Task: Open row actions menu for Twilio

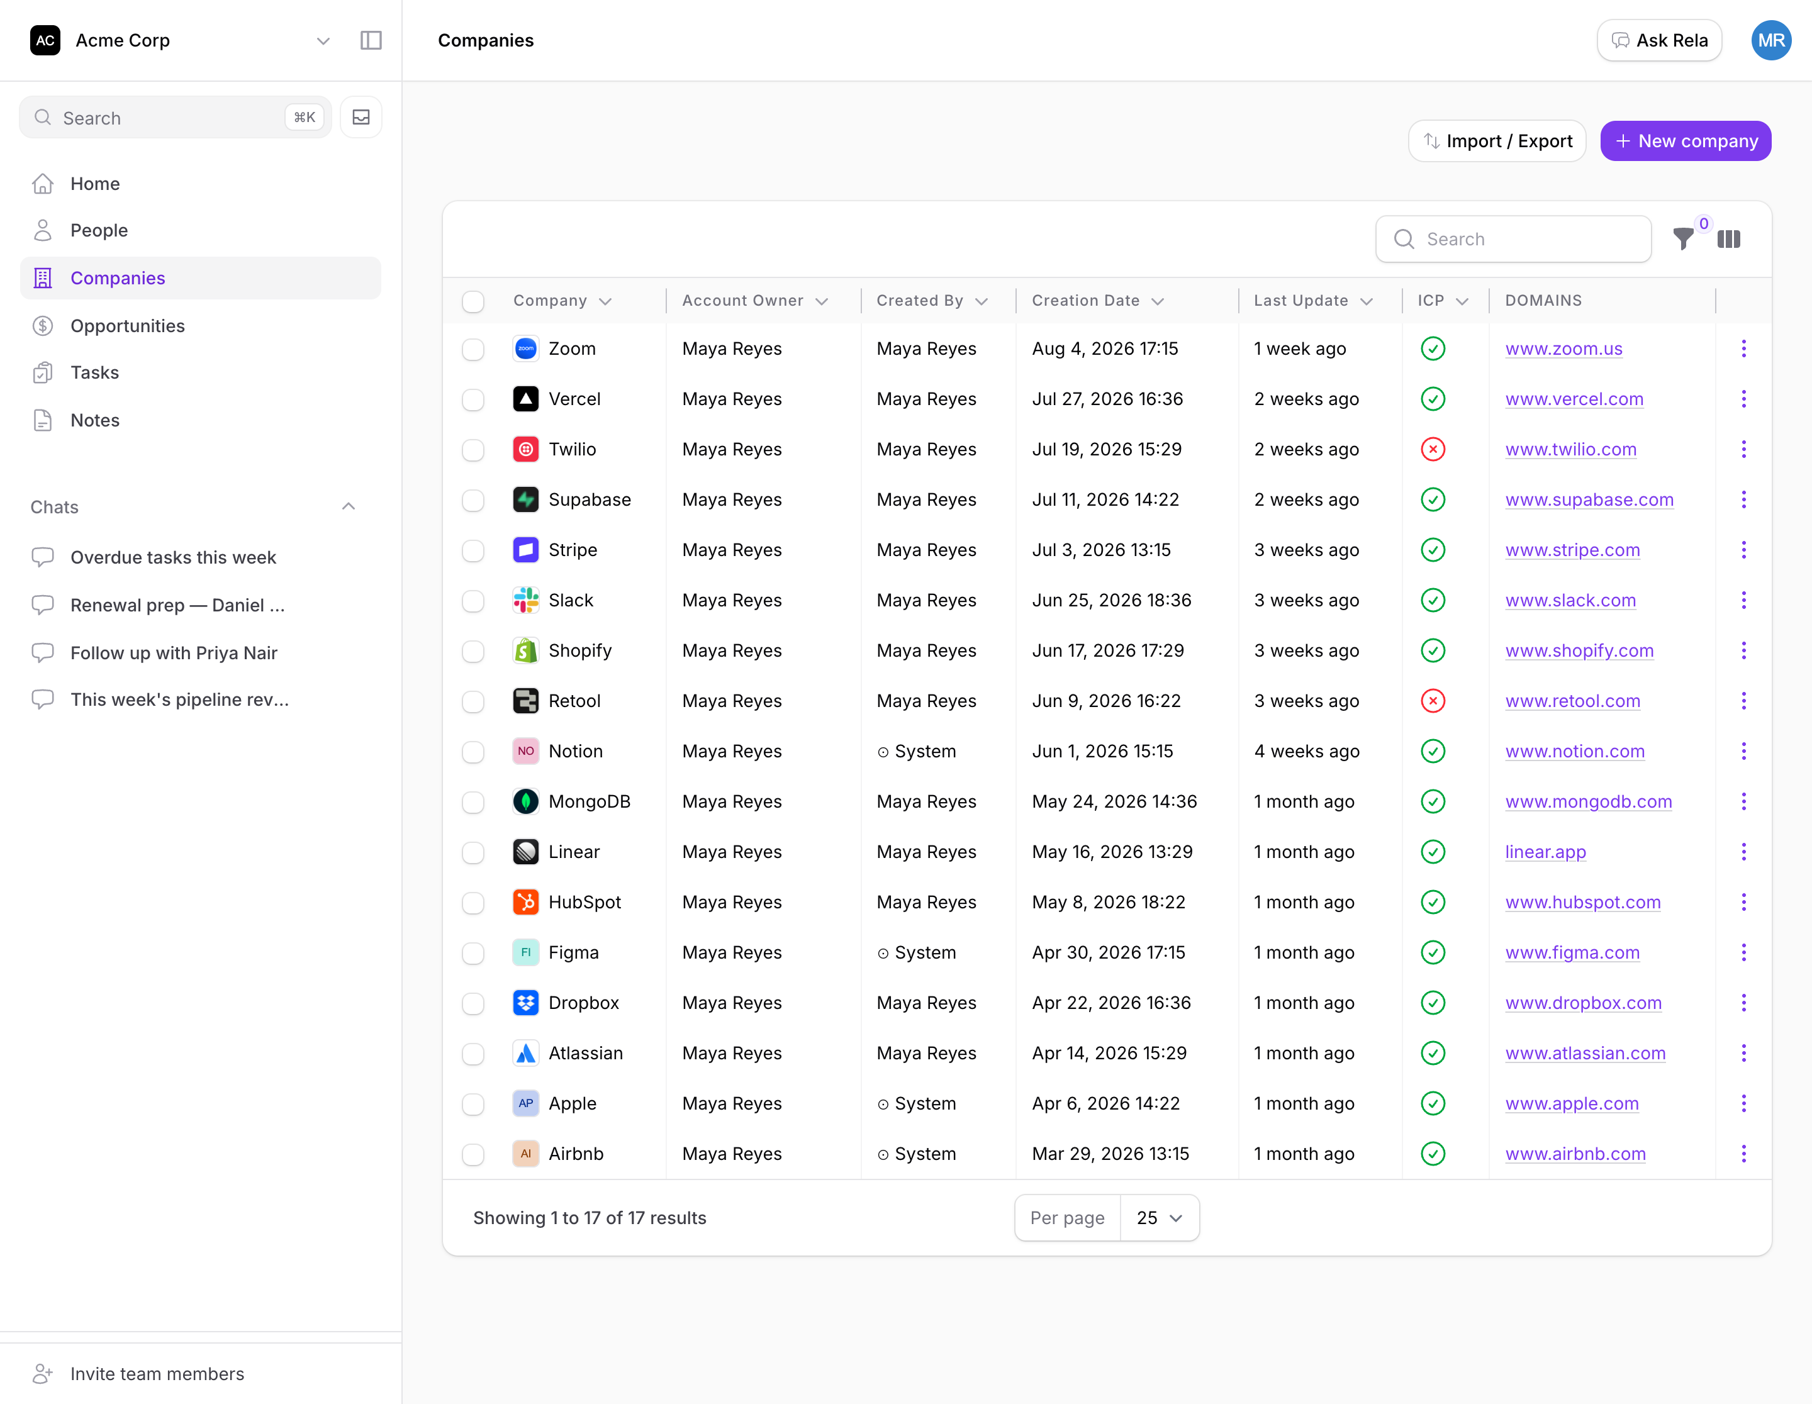Action: (1743, 450)
